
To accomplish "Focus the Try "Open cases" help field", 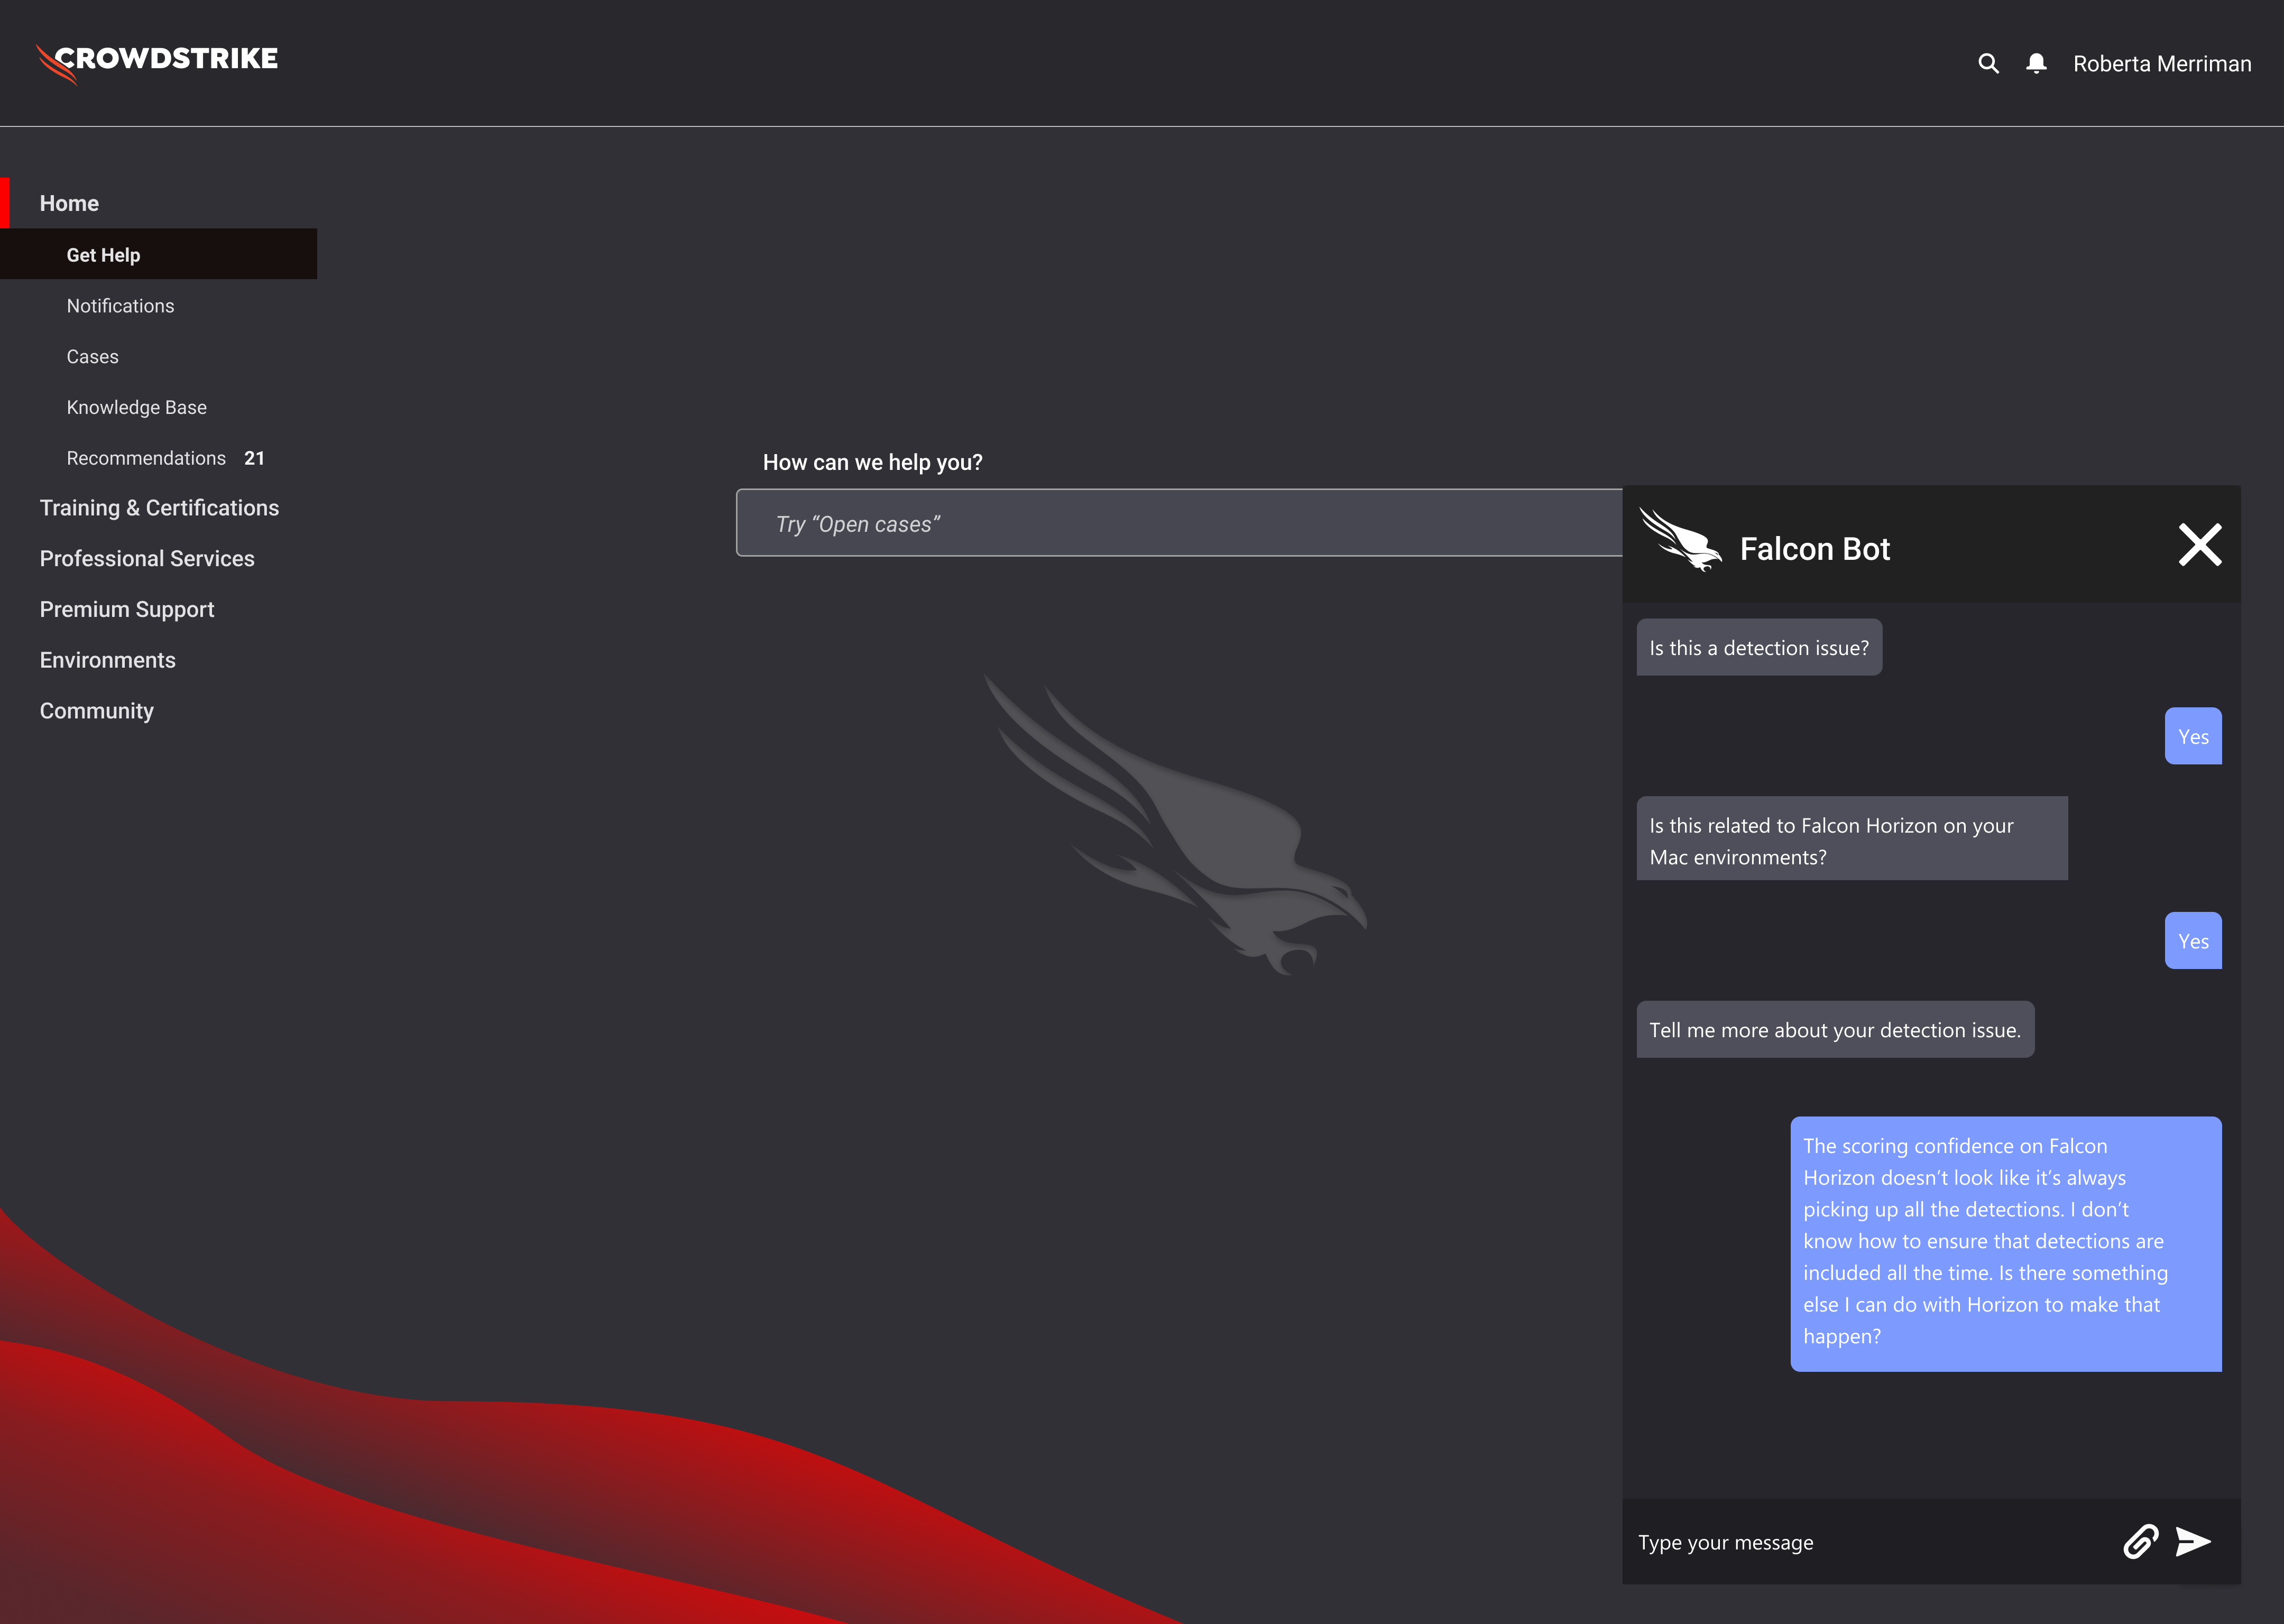I will click(x=1179, y=523).
